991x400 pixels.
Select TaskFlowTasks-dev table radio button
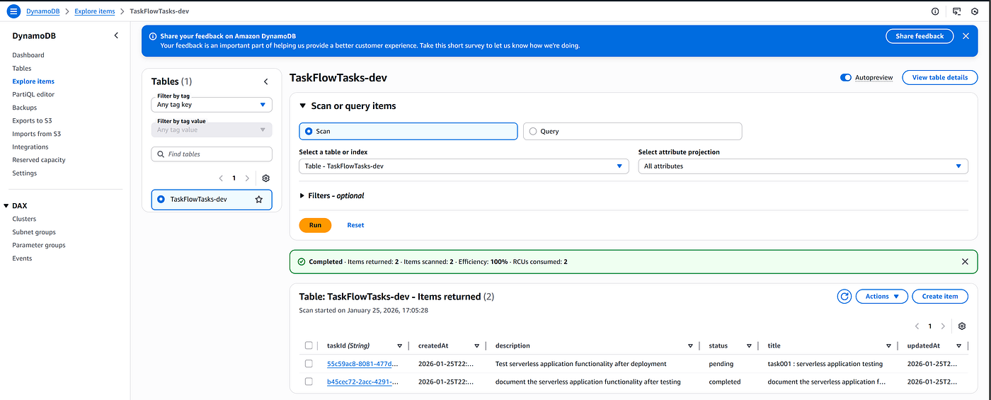pos(161,200)
